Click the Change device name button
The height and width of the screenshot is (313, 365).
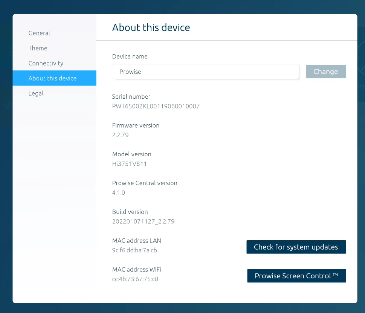(326, 72)
